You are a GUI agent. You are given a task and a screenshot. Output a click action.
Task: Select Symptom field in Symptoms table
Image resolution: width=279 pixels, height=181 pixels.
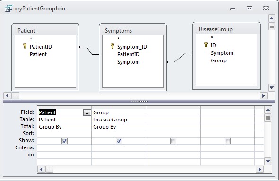(x=128, y=62)
